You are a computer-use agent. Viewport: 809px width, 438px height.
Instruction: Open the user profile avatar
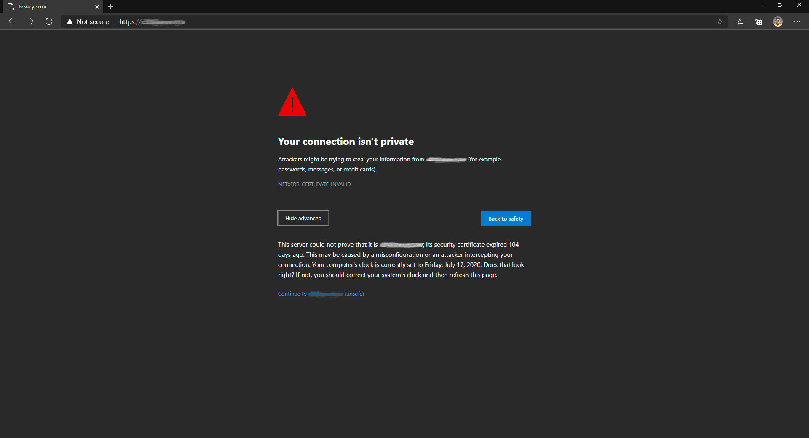click(778, 21)
